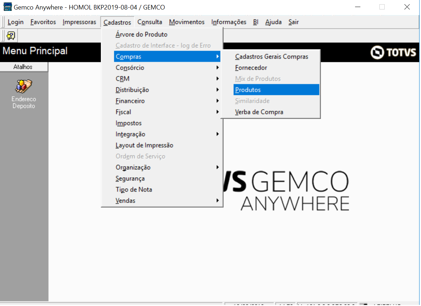Close the Gemco Anywhere window

(407, 7)
